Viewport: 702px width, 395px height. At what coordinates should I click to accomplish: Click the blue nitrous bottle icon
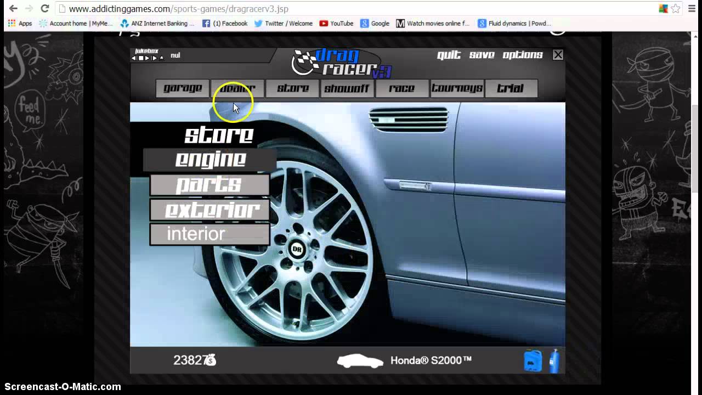tap(554, 360)
